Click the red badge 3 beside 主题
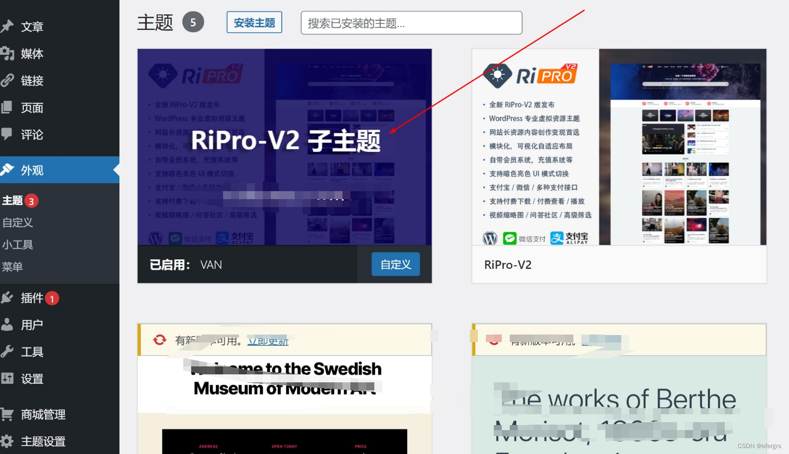Image resolution: width=789 pixels, height=454 pixels. point(31,201)
